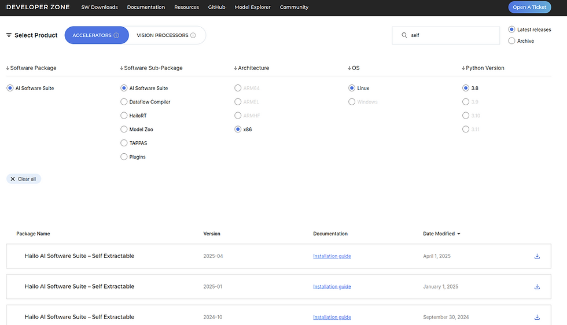The image size is (567, 325).
Task: Click the Clear all filters button
Action: coord(24,179)
